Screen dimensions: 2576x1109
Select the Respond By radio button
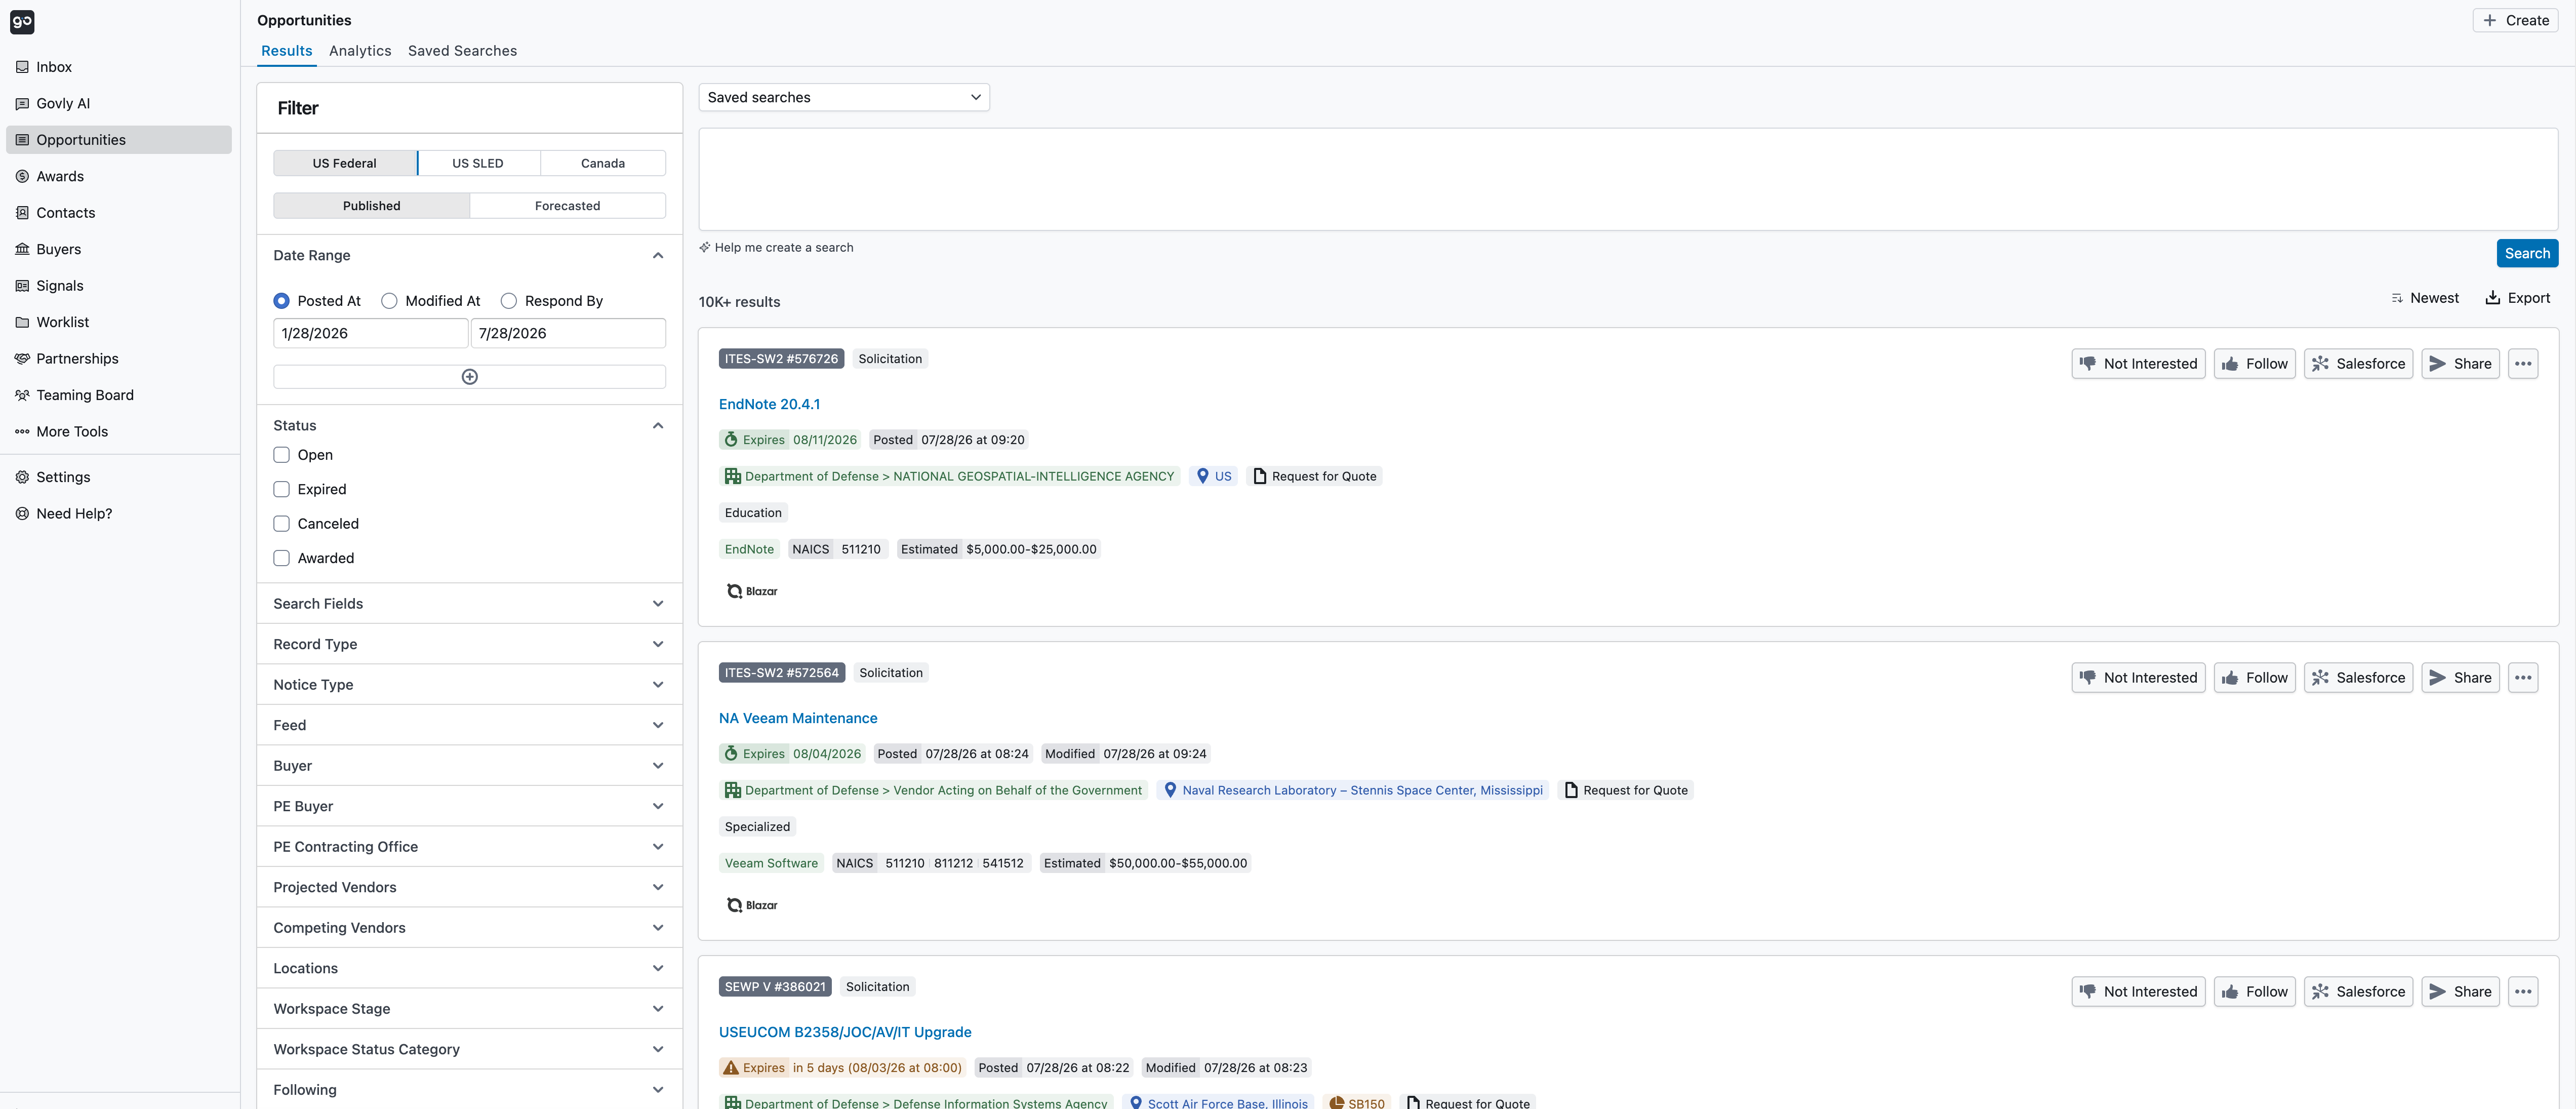(x=509, y=301)
